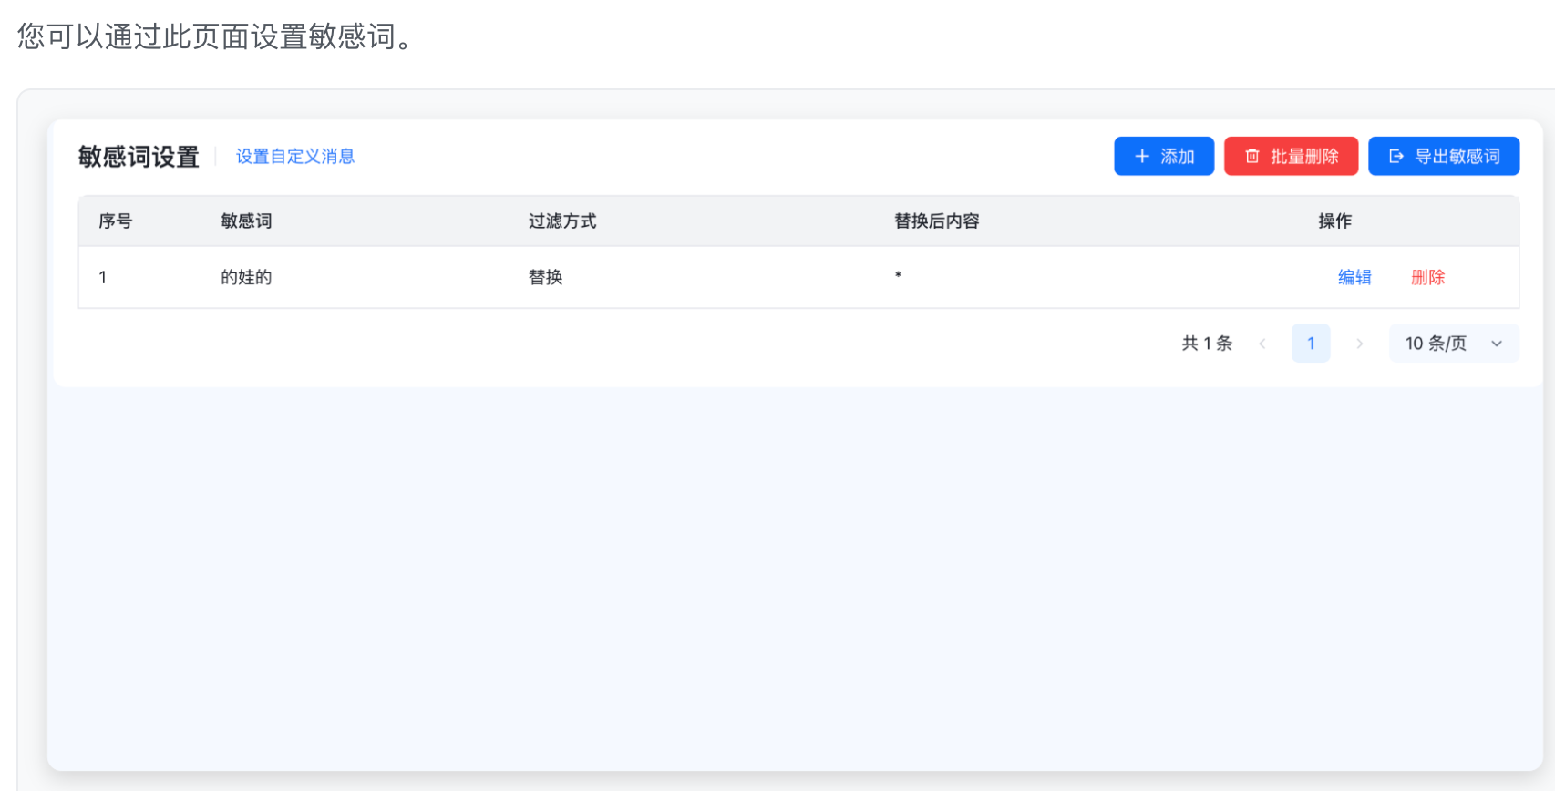The width and height of the screenshot is (1555, 791).
Task: Edit the 的娃的 entry via 编辑
Action: (1354, 277)
